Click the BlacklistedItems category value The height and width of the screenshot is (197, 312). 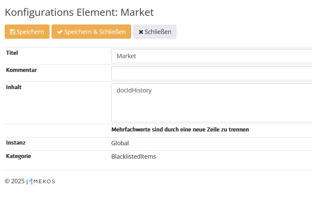coord(133,156)
